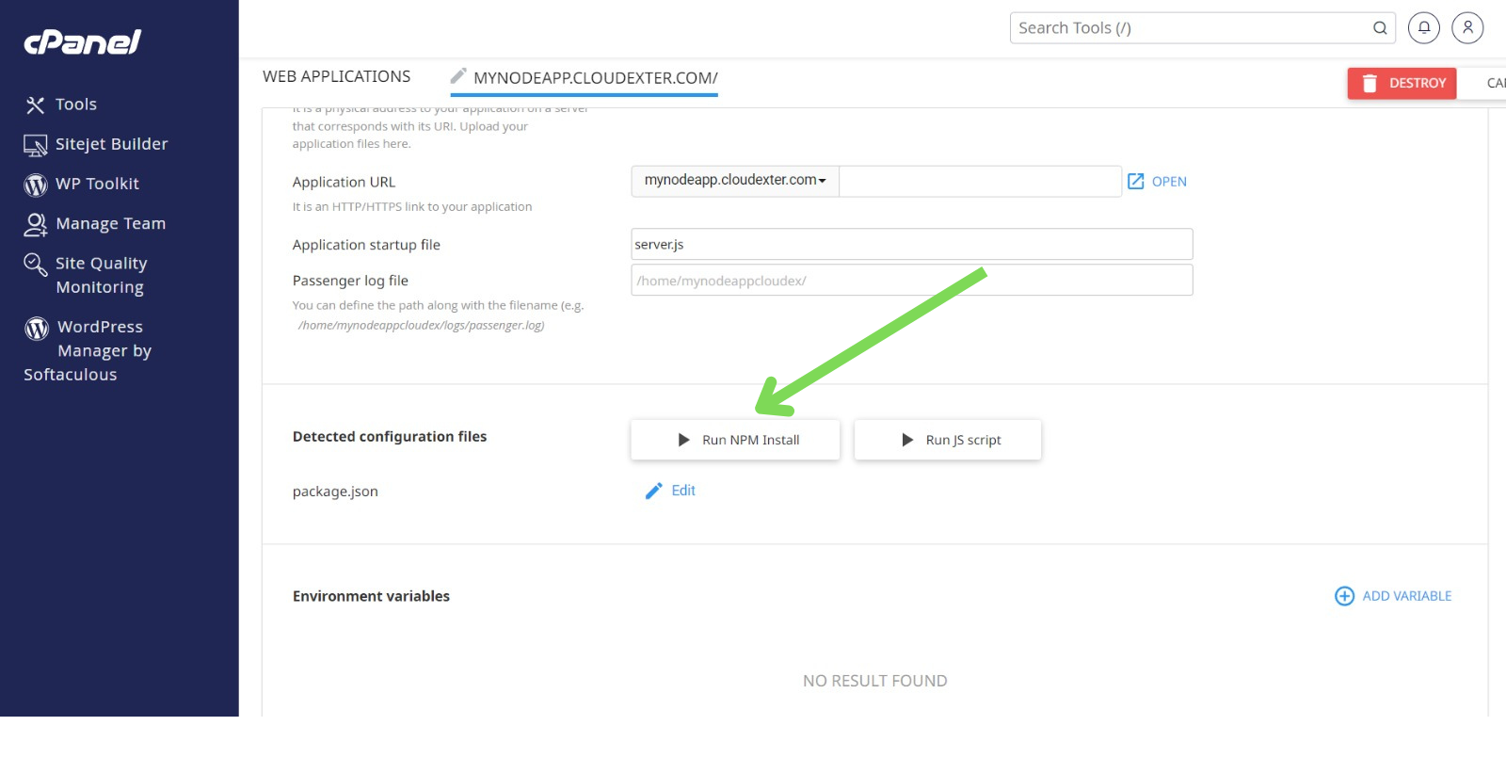
Task: Click the Application startup file field
Action: [x=911, y=245]
